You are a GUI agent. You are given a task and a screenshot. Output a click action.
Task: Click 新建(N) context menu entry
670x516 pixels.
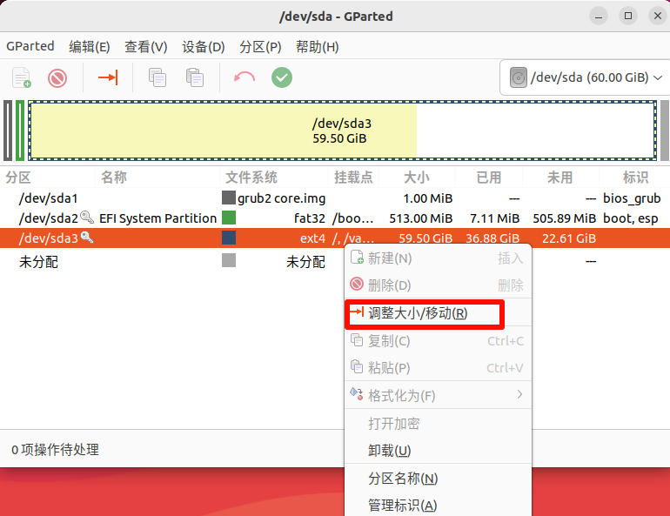coord(438,258)
